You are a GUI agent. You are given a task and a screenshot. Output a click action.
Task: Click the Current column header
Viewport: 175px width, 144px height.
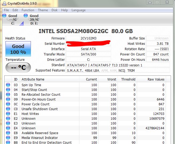[89, 79]
